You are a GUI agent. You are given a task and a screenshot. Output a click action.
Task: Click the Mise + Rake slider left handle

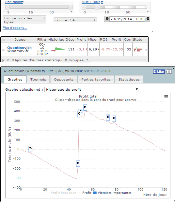point(84,7)
